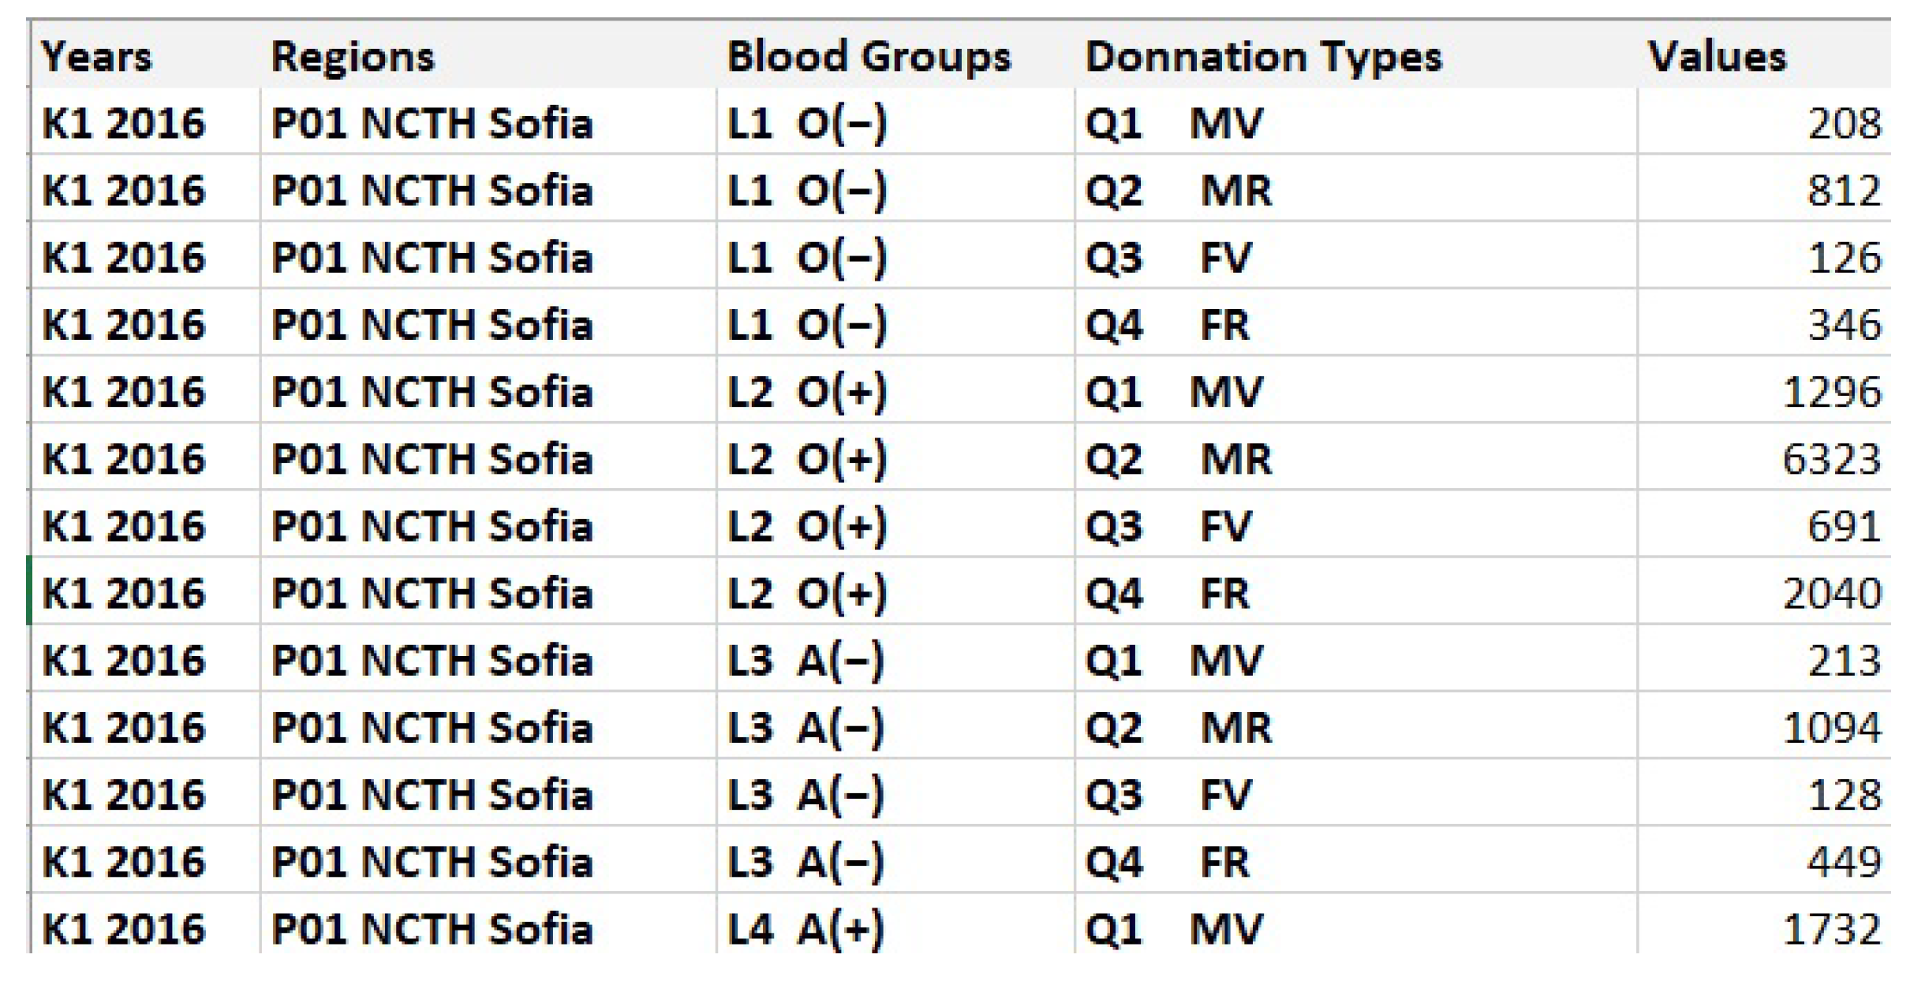Click the cell with value 346

click(1844, 325)
